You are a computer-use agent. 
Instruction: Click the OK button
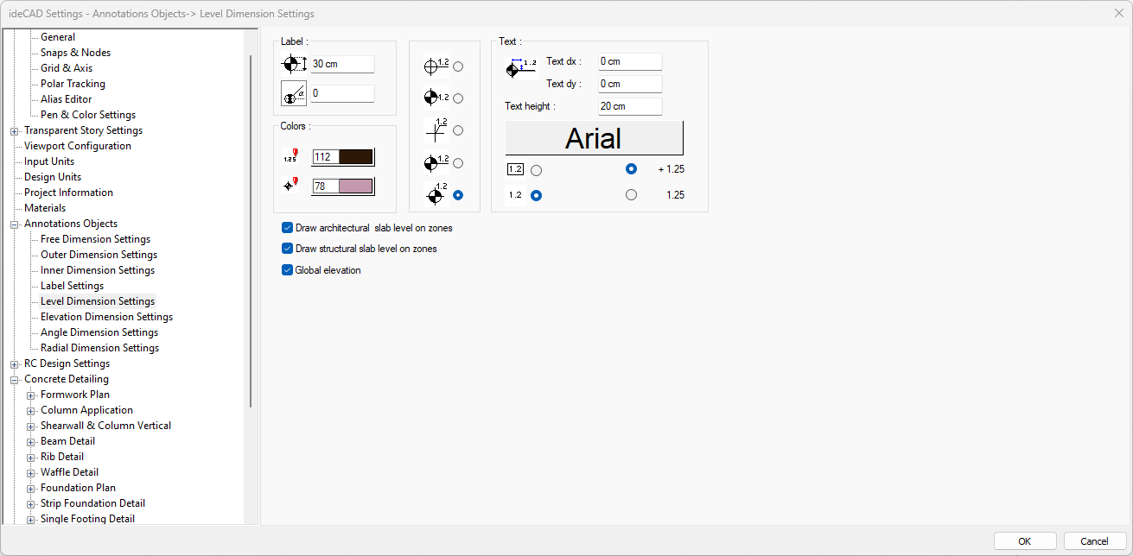click(x=1025, y=541)
